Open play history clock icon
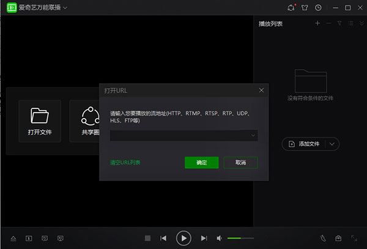 coord(318,8)
